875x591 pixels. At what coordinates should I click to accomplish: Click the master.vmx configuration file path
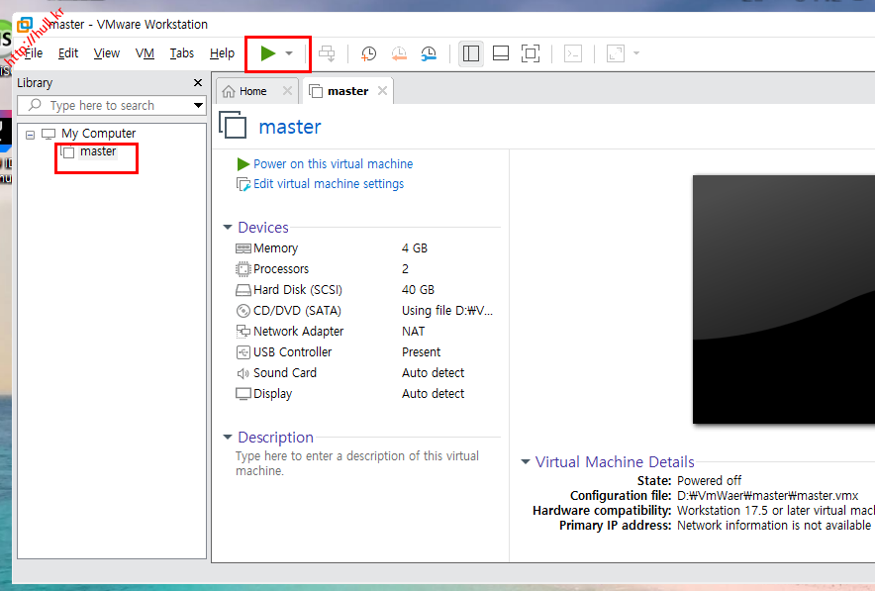pyautogui.click(x=767, y=496)
